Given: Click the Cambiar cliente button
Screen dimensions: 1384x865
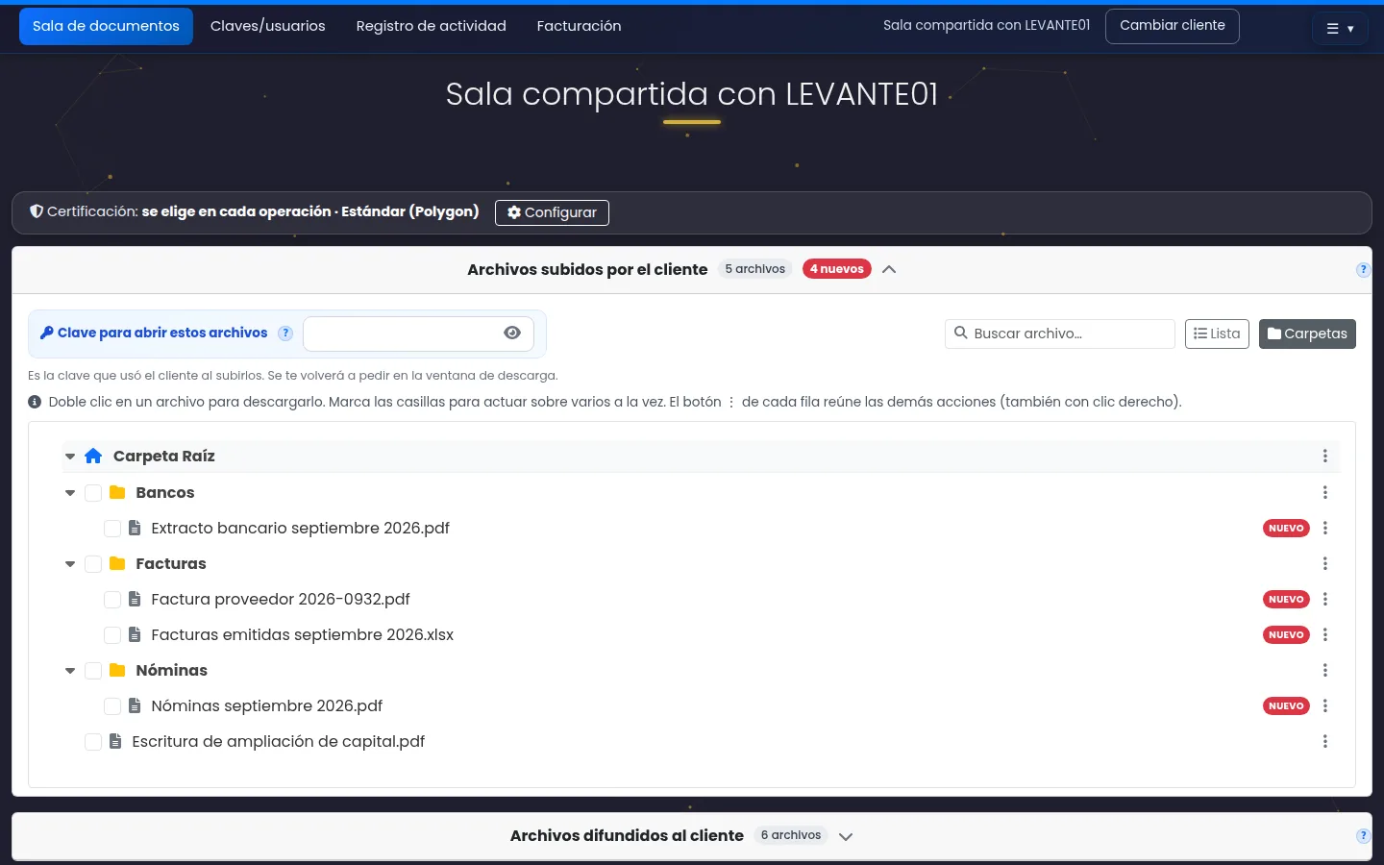Looking at the screenshot, I should 1173,26.
